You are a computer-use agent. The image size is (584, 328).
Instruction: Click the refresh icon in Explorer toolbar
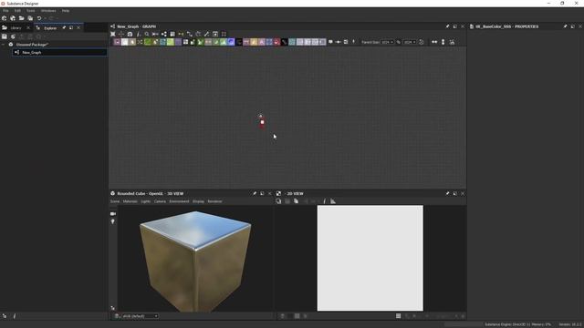(13, 36)
